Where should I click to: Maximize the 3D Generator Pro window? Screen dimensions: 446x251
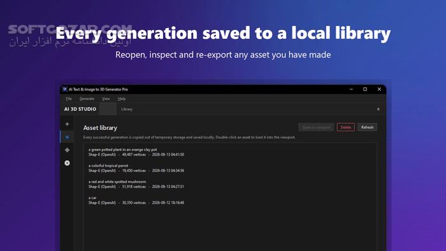pos(365,89)
